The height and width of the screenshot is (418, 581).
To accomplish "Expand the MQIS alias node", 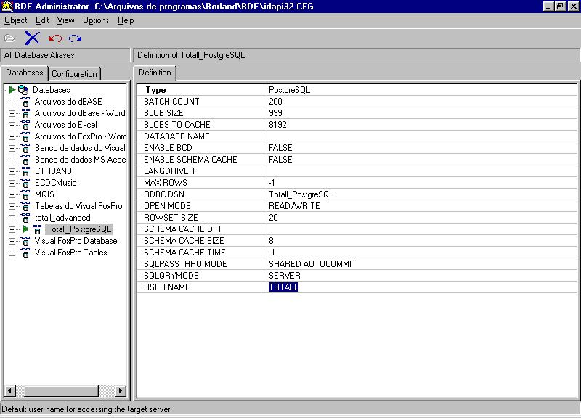I will [12, 194].
